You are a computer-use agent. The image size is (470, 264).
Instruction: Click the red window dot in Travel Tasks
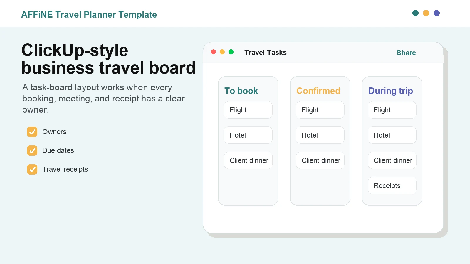pos(214,52)
